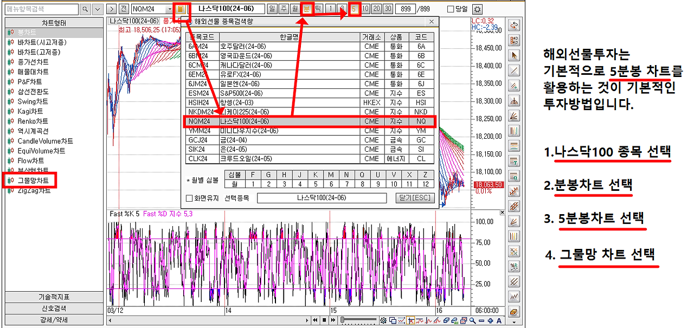Open the orange futures symbol search icon
This screenshot has width=694, height=328.
click(x=182, y=9)
